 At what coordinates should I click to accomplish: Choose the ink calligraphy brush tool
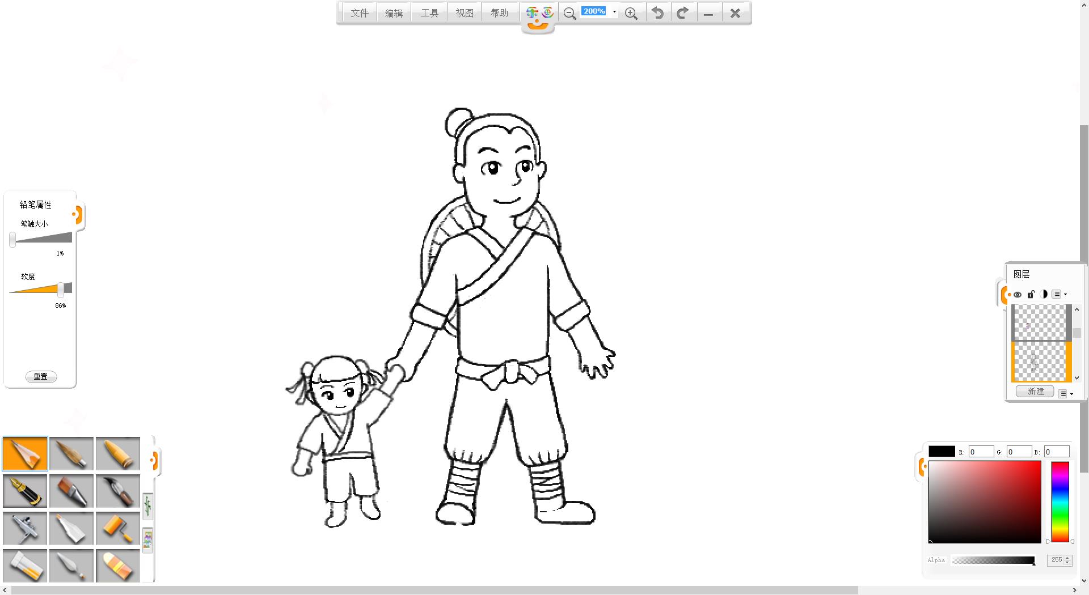click(117, 491)
